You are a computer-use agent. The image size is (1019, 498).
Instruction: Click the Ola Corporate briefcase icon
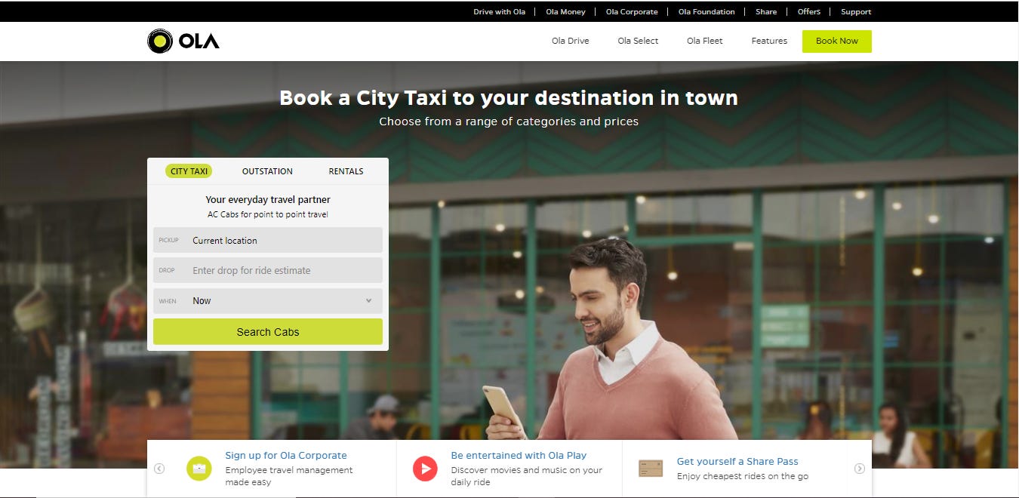(199, 469)
